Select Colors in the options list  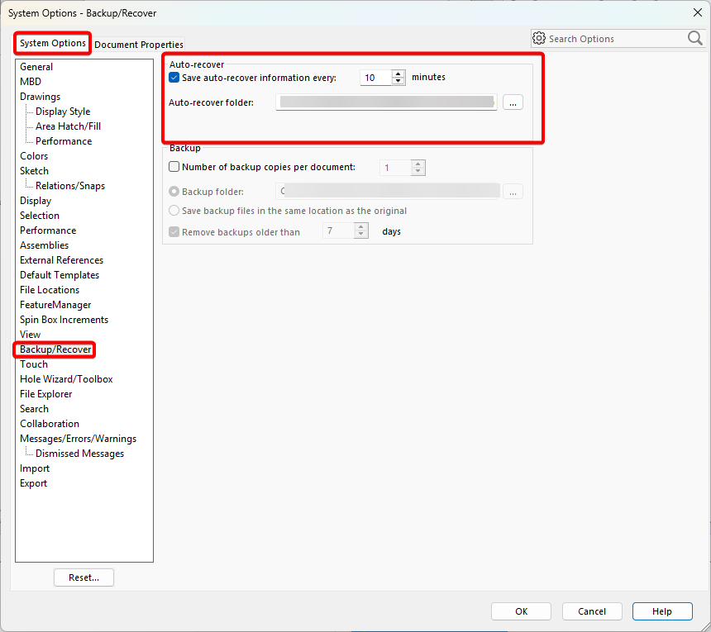pyautogui.click(x=34, y=156)
